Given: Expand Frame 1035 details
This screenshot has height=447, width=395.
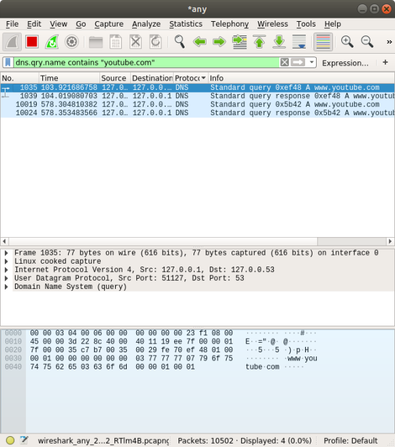Looking at the screenshot, I should click(x=6, y=253).
